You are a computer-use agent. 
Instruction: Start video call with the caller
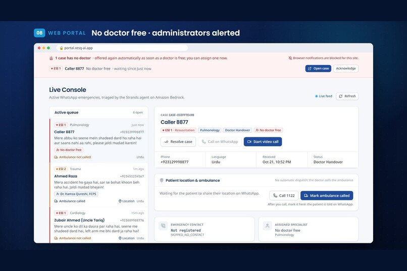[263, 142]
